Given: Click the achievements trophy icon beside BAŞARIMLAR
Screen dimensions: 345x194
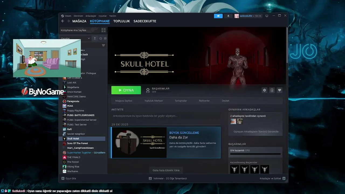Looking at the screenshot, I should coord(148,90).
